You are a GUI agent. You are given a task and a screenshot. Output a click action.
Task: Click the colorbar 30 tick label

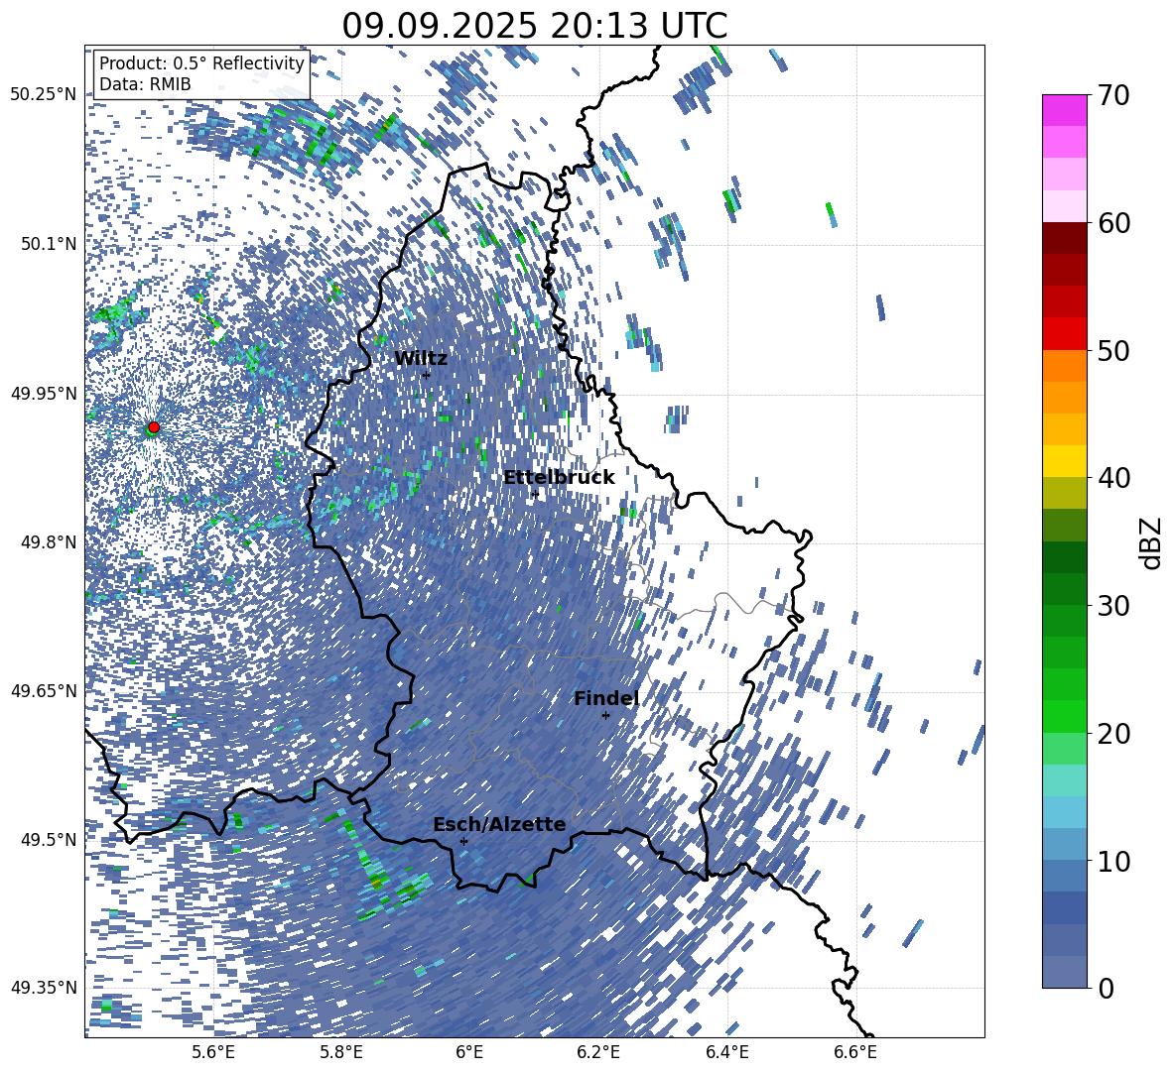pos(1114,605)
